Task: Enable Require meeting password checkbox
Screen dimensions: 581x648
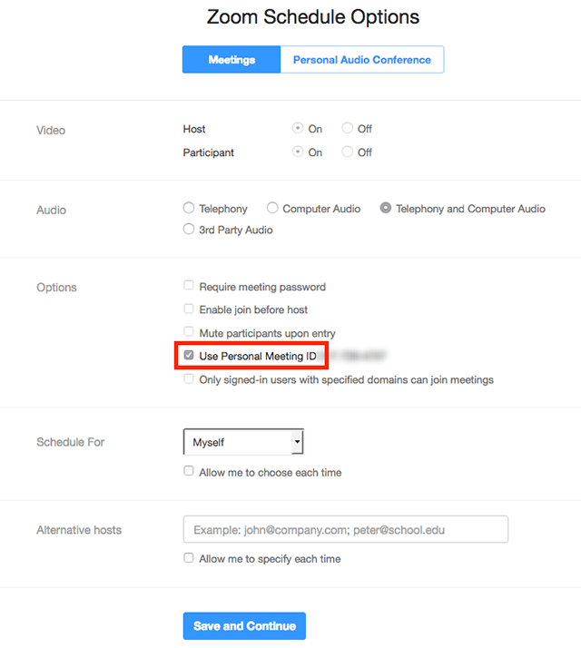Action: (189, 285)
